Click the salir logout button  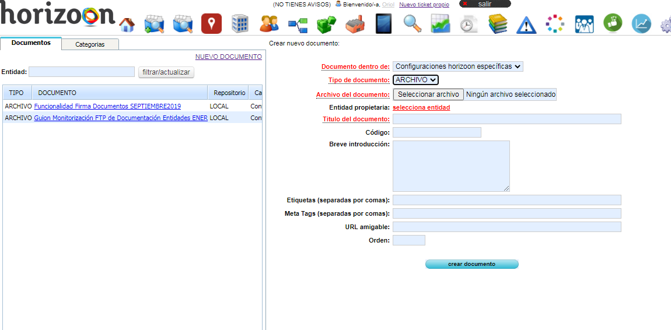(x=485, y=4)
